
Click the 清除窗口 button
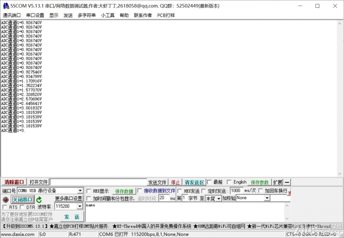click(14, 182)
